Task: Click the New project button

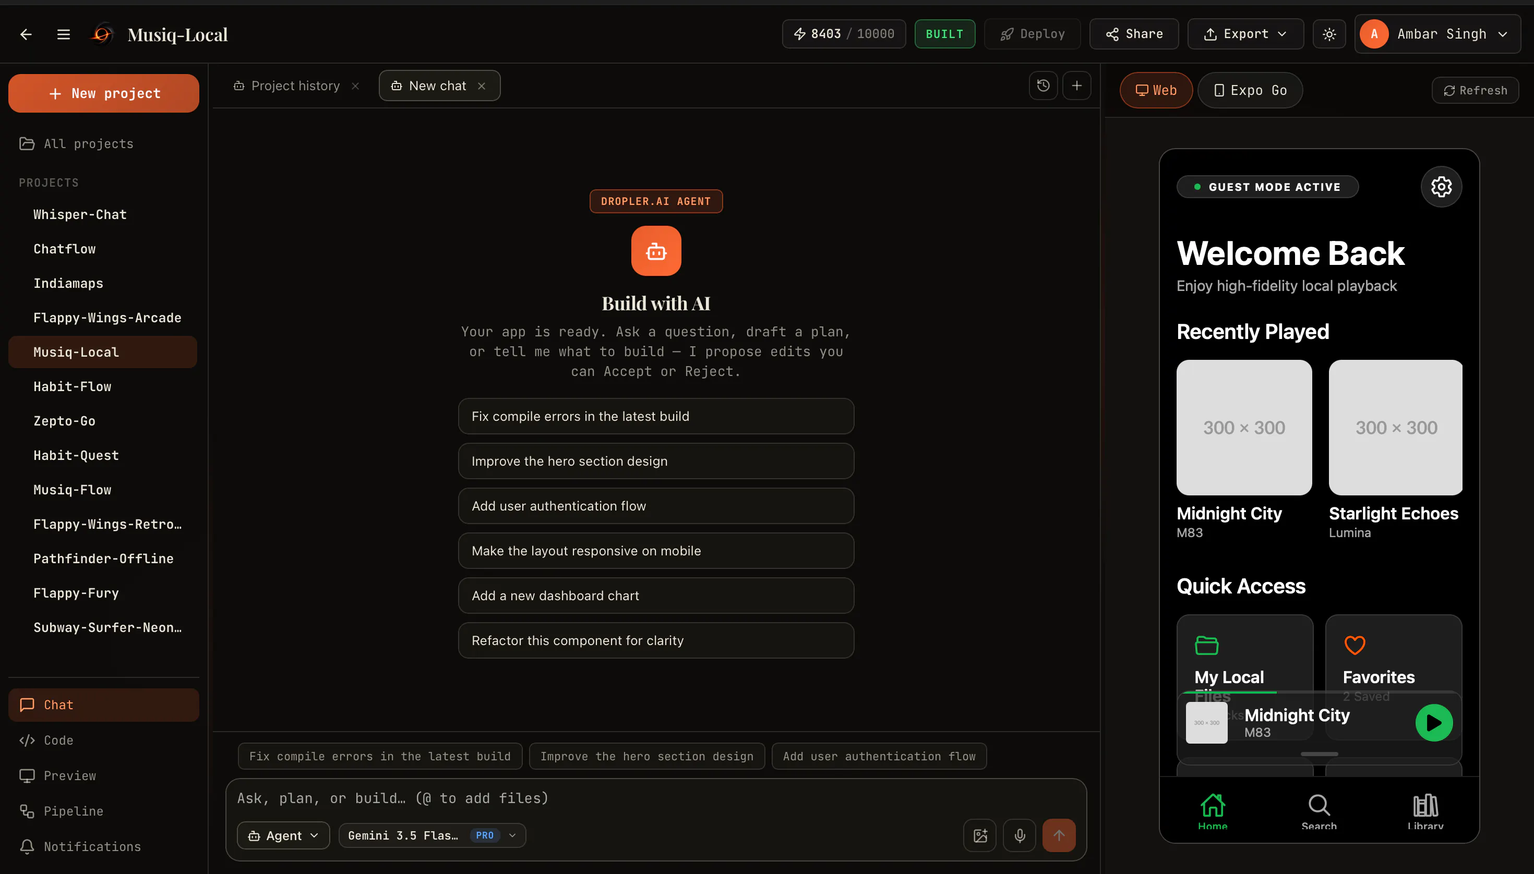Action: tap(104, 93)
